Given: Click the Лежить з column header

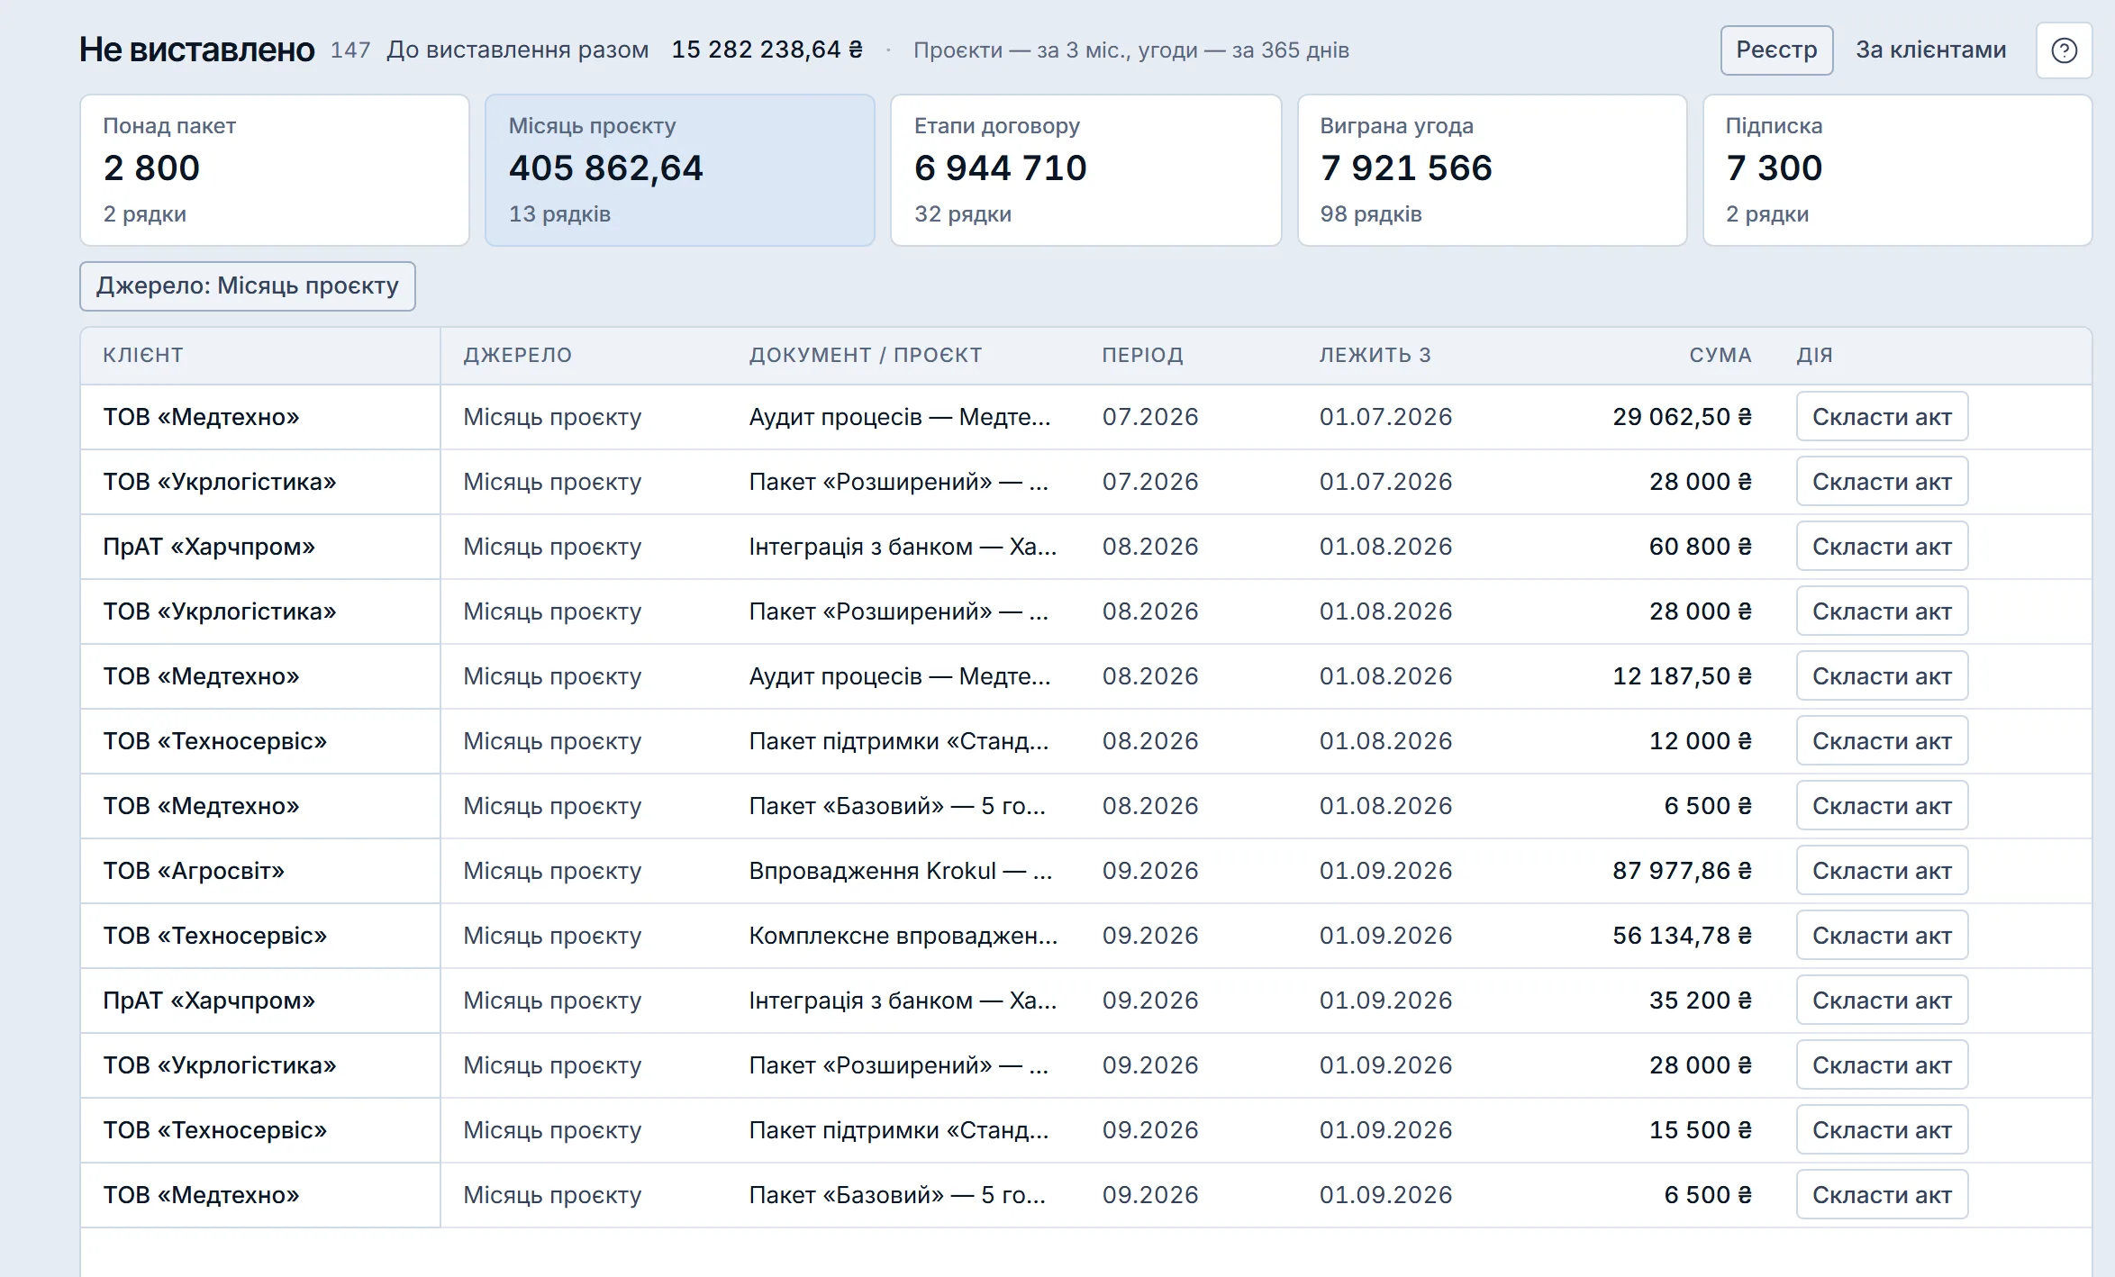Looking at the screenshot, I should [1375, 355].
